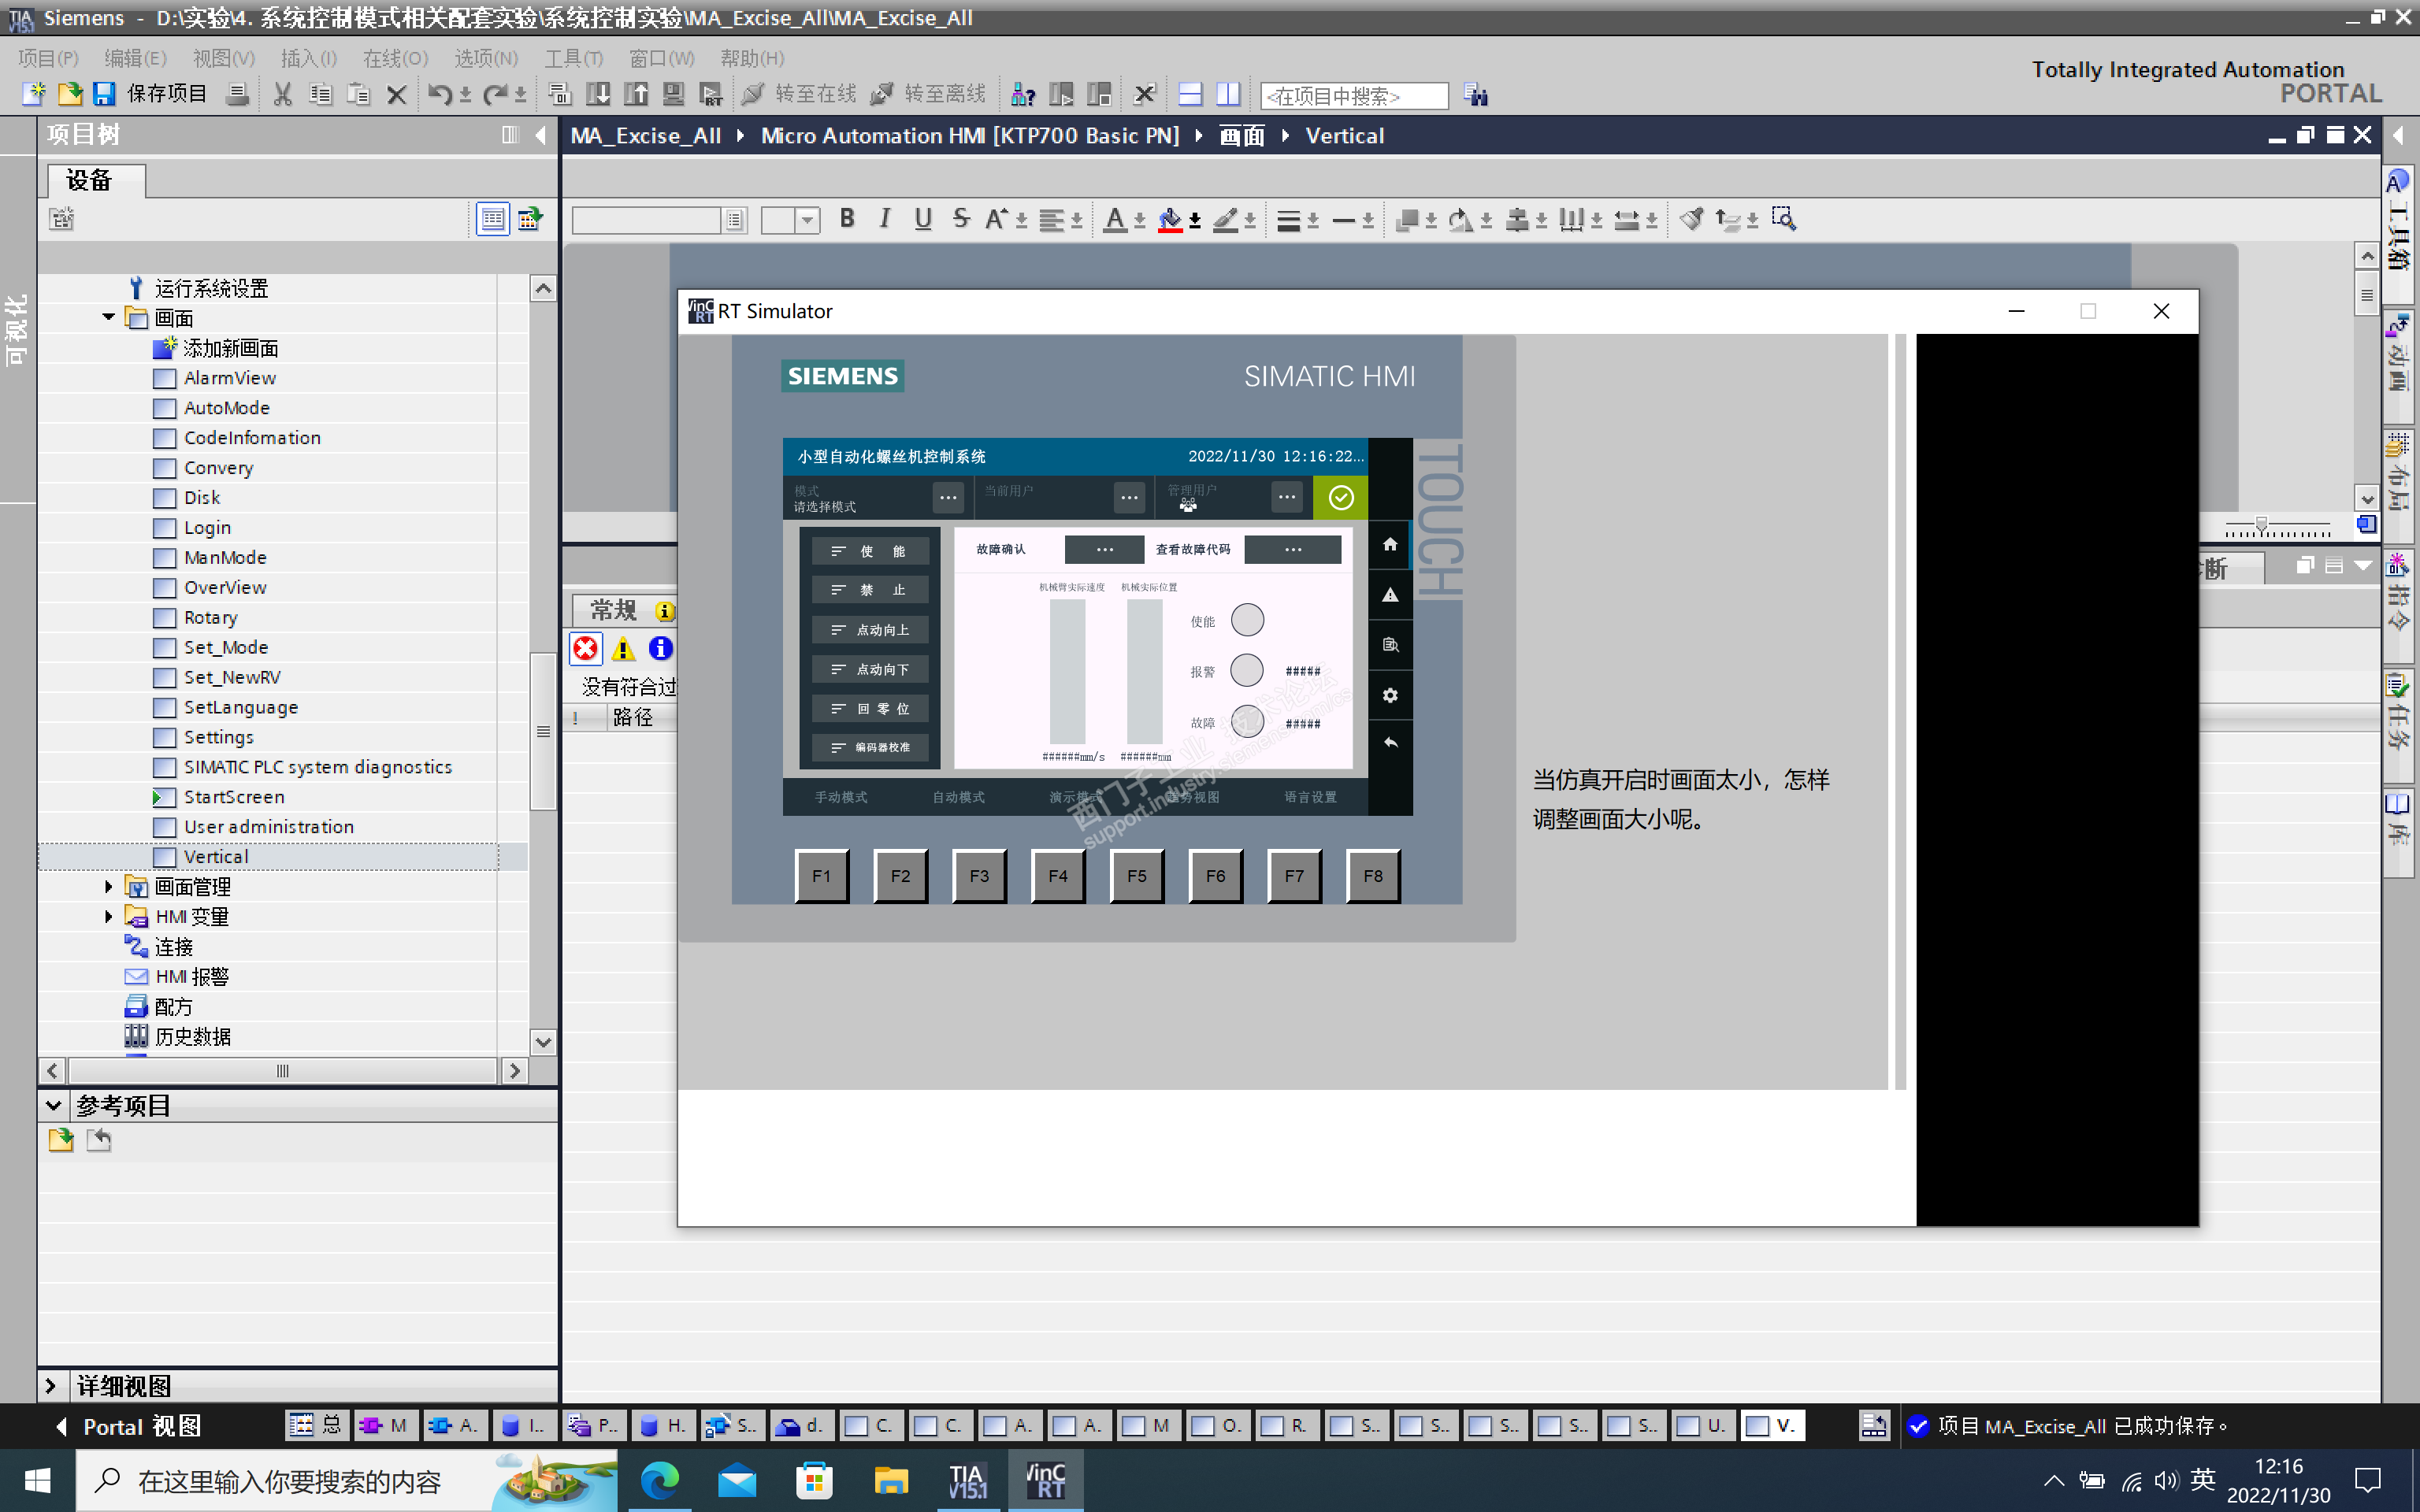Toggle the yellow warning filter icon

623,649
